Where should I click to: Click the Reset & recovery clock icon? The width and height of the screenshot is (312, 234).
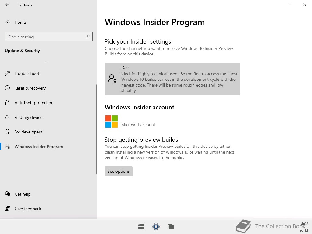point(7,88)
